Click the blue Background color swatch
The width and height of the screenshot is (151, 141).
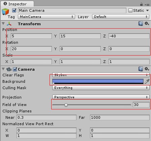coord(98,81)
